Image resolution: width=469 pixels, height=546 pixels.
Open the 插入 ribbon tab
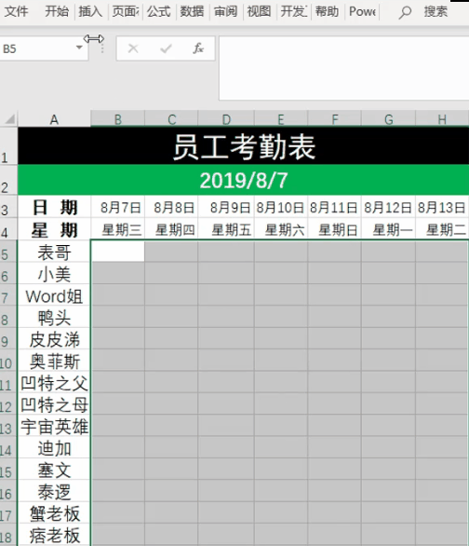pyautogui.click(x=90, y=11)
